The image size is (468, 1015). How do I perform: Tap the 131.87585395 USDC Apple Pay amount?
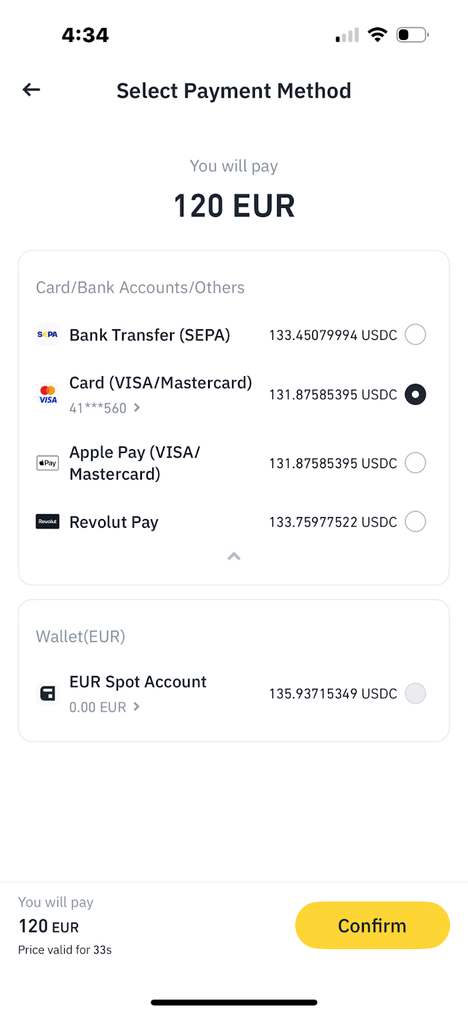pos(333,464)
